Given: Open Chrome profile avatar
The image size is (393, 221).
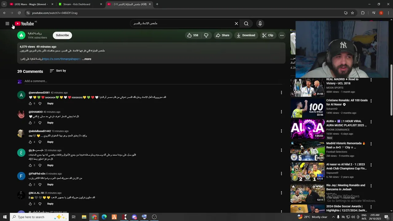Looking at the screenshot, I should 381,13.
